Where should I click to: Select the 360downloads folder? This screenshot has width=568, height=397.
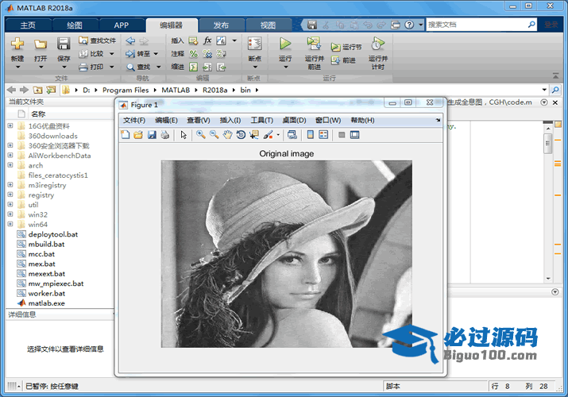click(53, 136)
